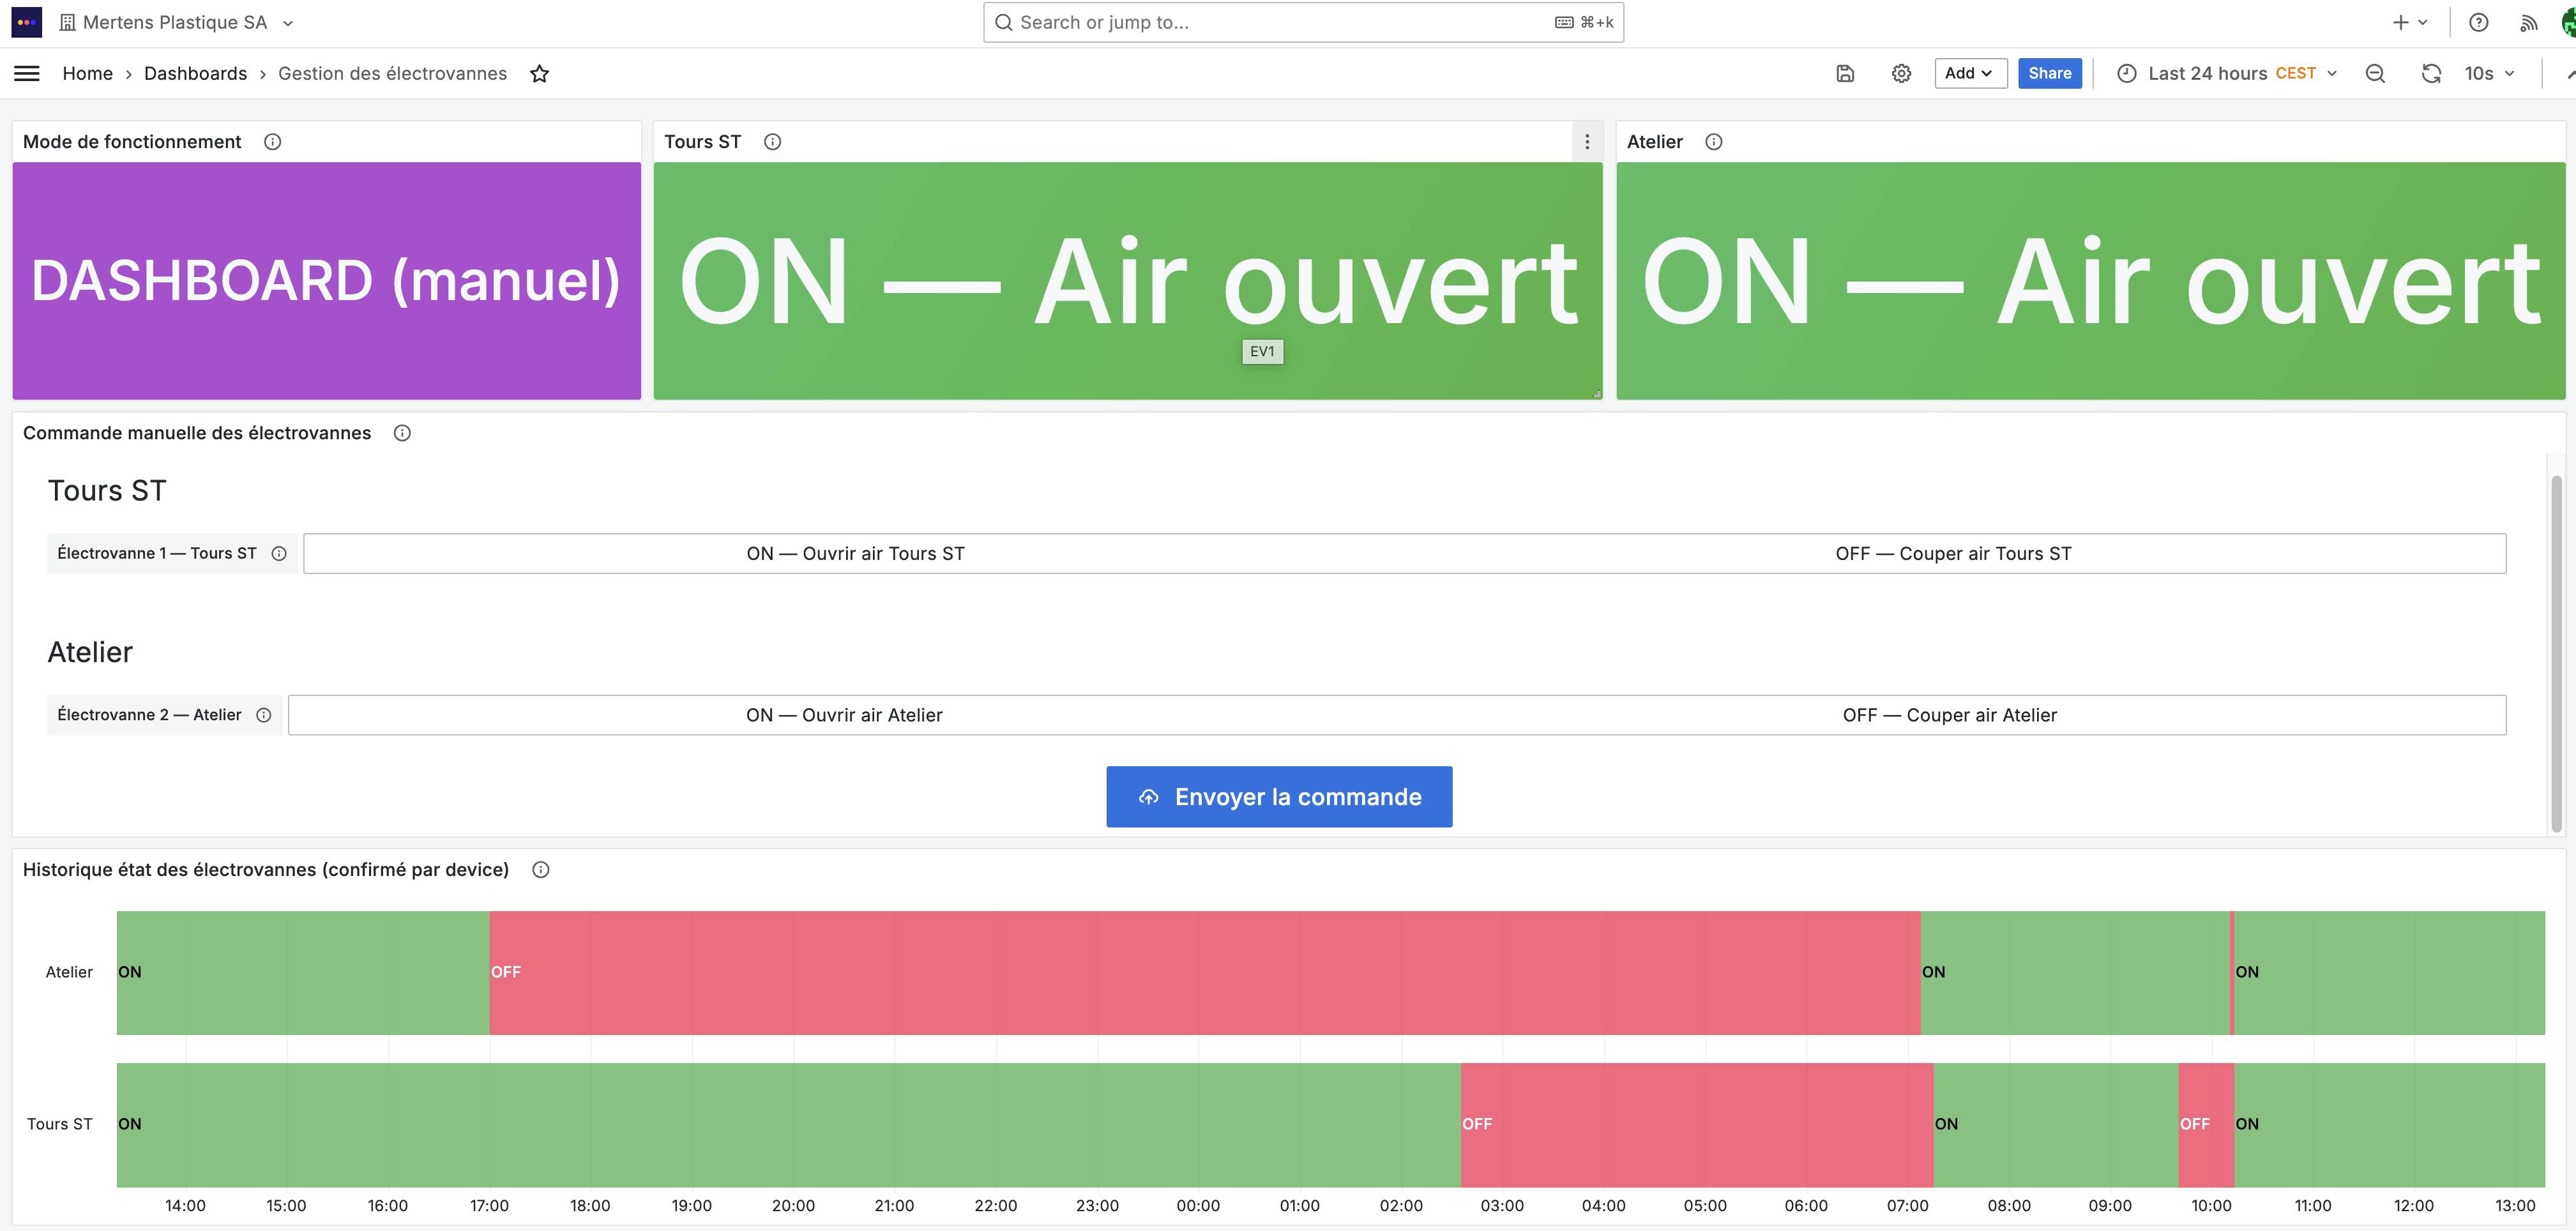This screenshot has width=2576, height=1231.
Task: Click the Tours ST panel title
Action: pos(702,142)
